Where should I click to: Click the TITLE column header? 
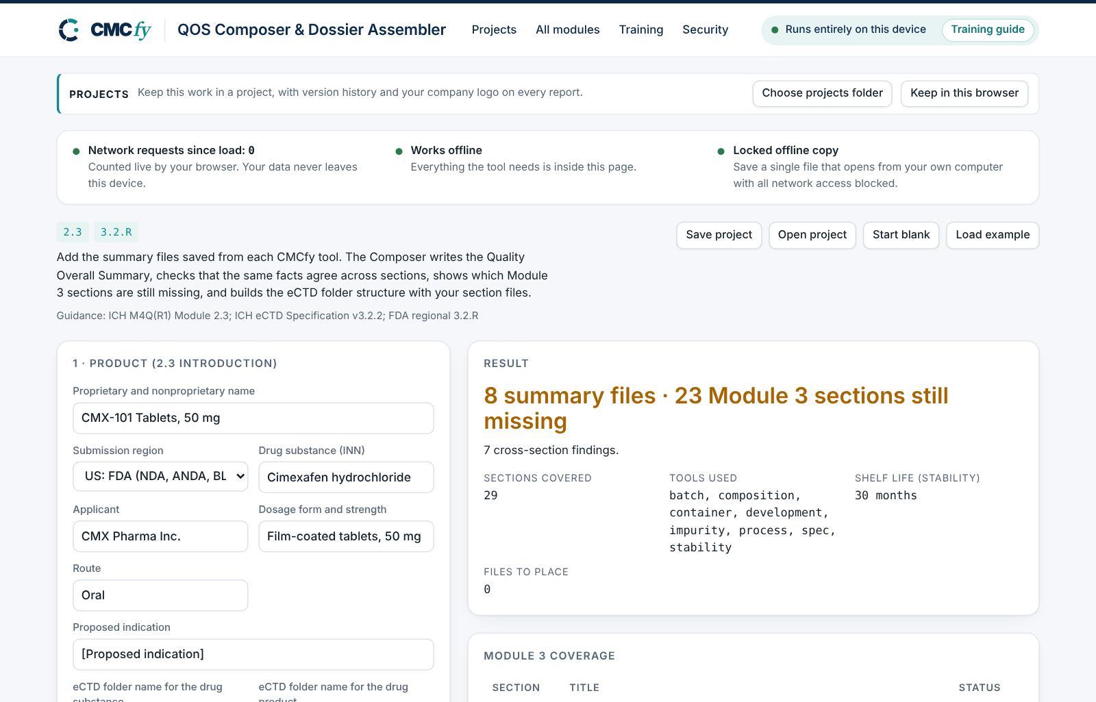(x=584, y=688)
